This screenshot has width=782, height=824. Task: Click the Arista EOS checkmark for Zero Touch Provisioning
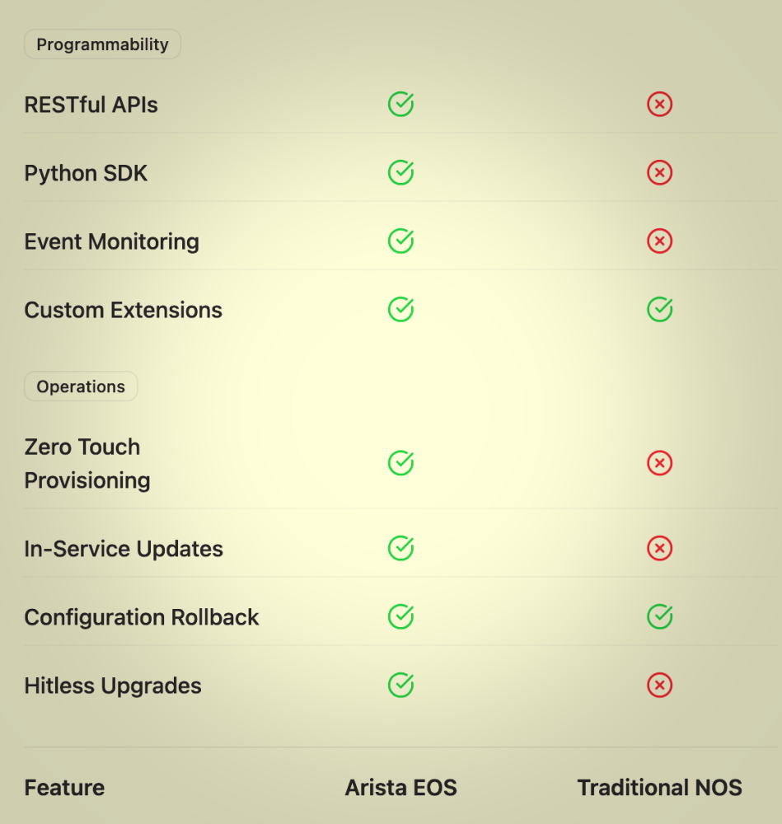[400, 463]
